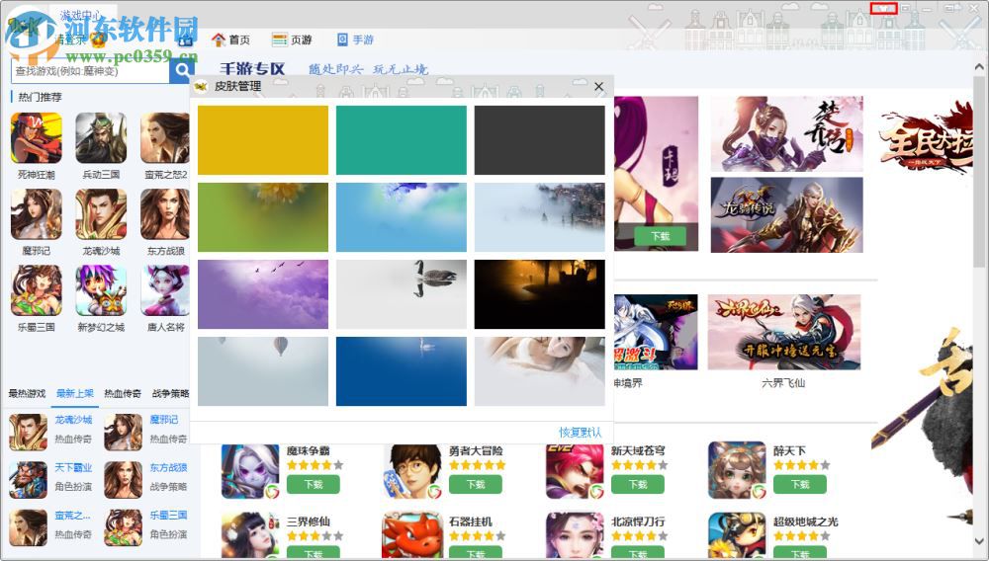Select the 三界修仙 game icon
This screenshot has height=561, width=989.
pyautogui.click(x=250, y=536)
